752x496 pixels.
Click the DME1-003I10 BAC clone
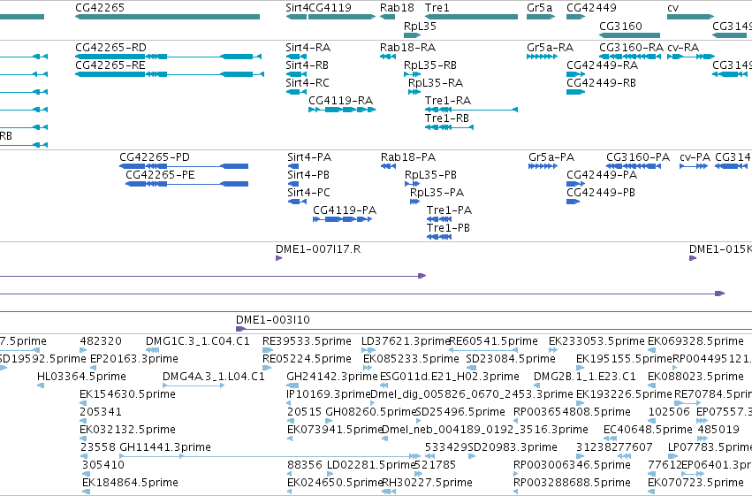pos(494,329)
